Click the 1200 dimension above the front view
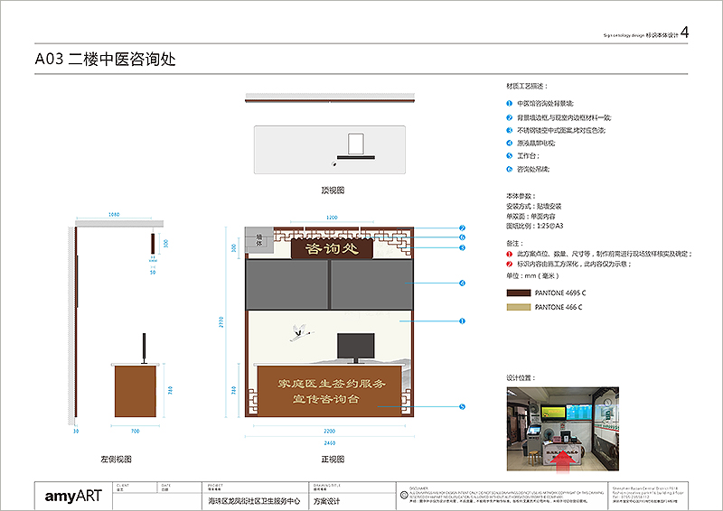 point(332,218)
